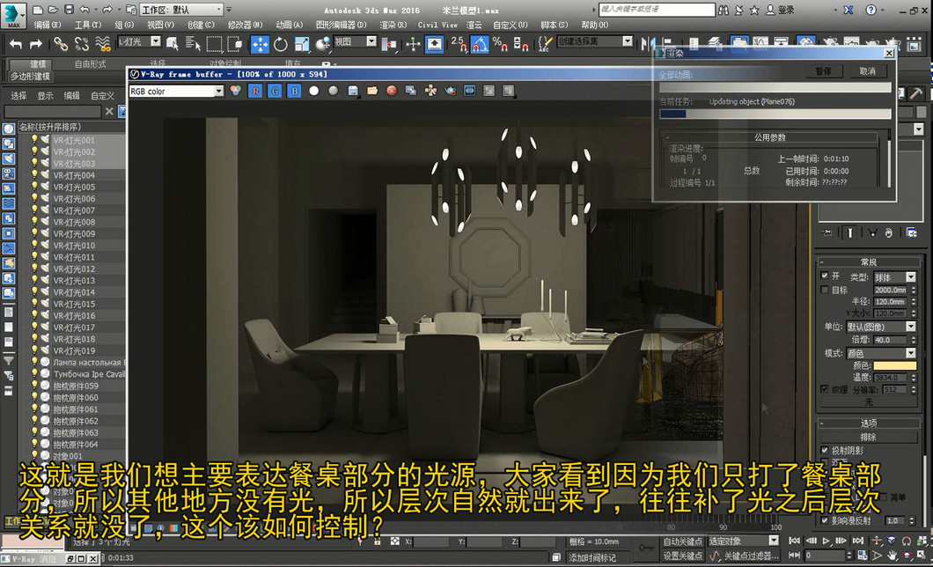Open the 工具(T) menu

tap(88, 25)
